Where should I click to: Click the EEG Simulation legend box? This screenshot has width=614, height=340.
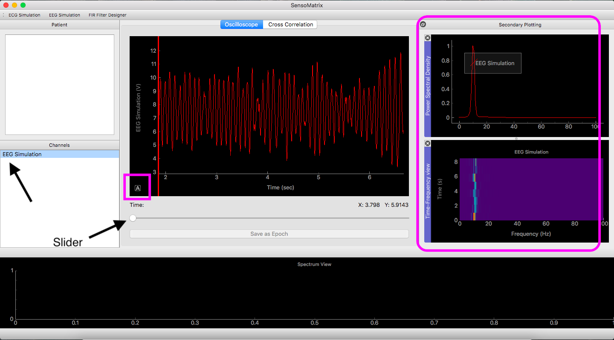coord(493,63)
